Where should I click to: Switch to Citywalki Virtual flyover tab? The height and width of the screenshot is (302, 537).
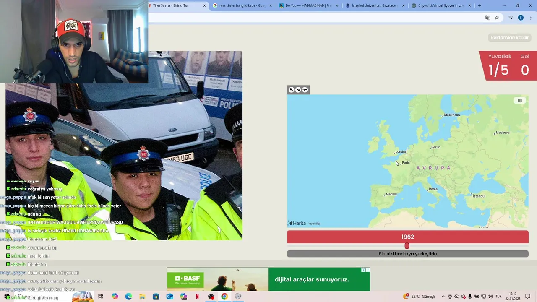(442, 6)
